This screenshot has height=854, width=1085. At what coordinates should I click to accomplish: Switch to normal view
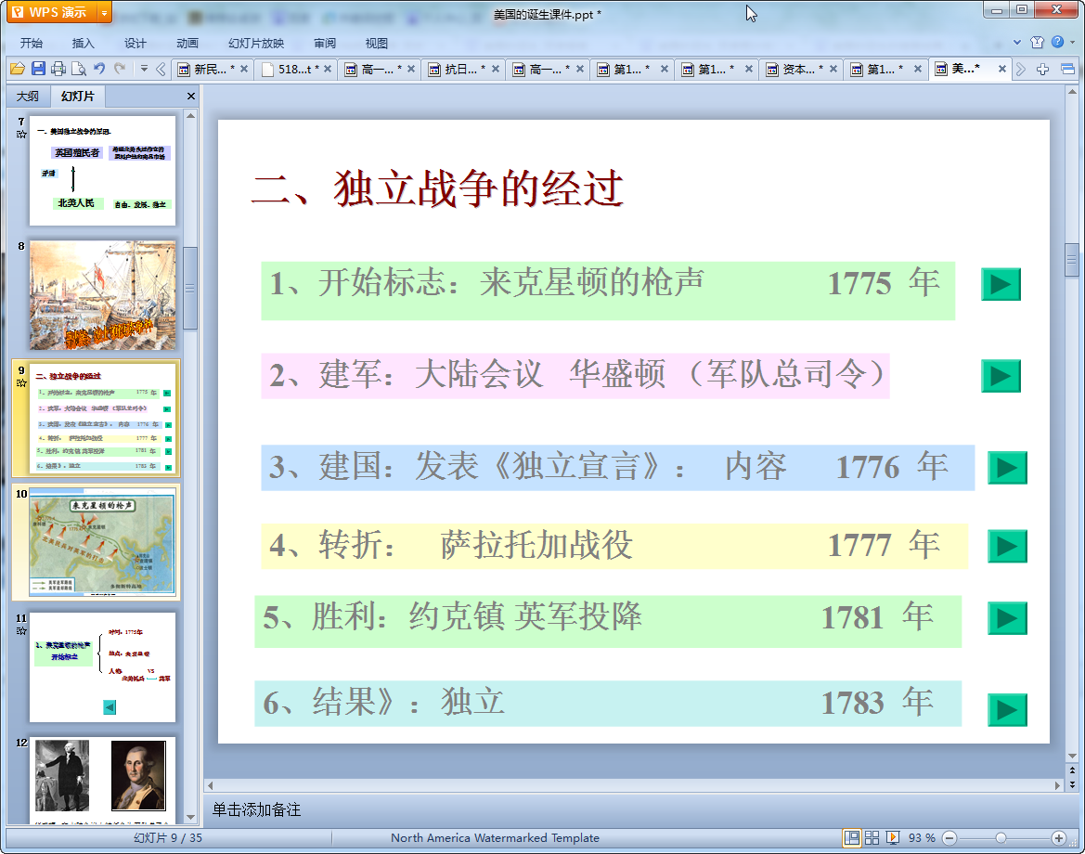[852, 838]
